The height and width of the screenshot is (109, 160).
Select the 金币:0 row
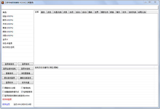[x=18, y=40]
